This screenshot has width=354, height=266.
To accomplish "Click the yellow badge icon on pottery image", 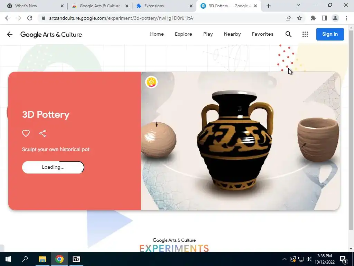I will tap(151, 82).
